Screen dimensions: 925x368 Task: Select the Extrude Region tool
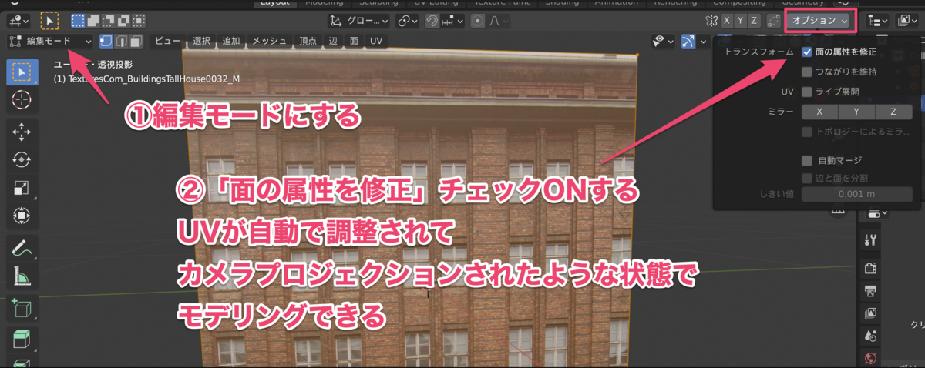point(22,339)
